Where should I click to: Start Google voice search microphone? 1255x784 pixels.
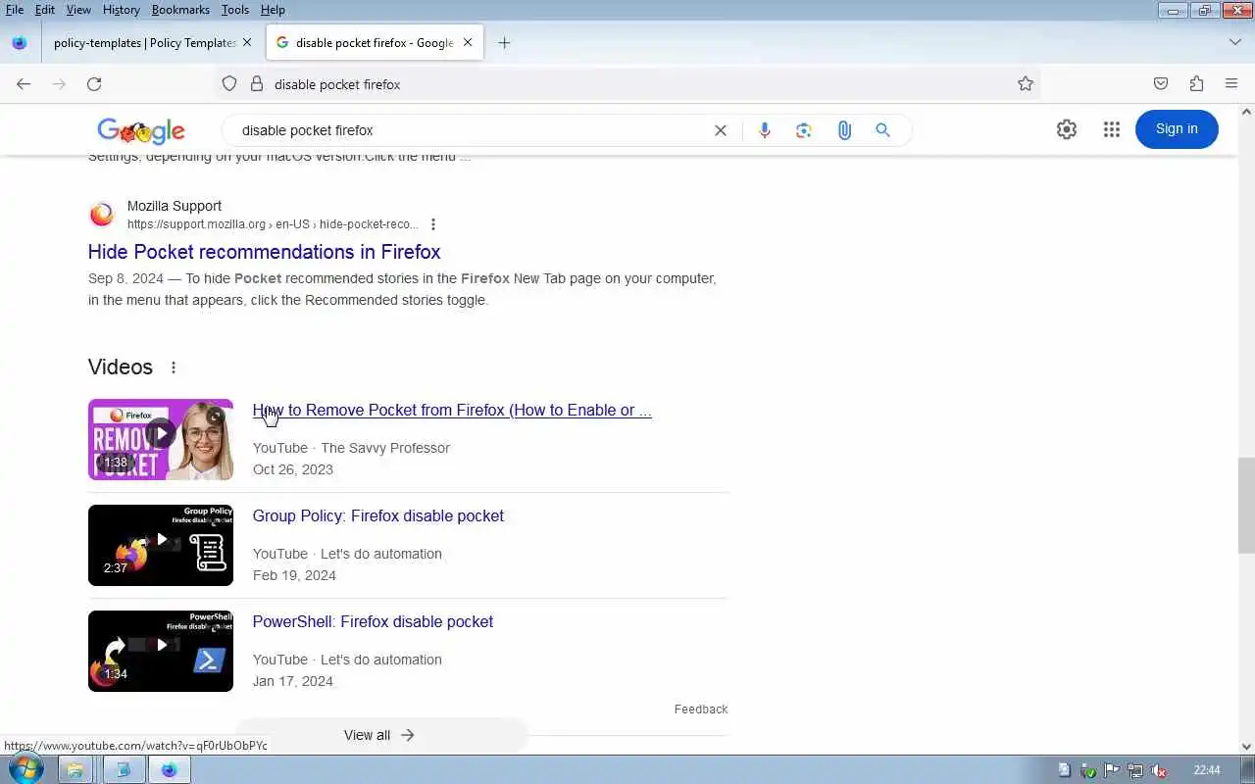(x=765, y=130)
